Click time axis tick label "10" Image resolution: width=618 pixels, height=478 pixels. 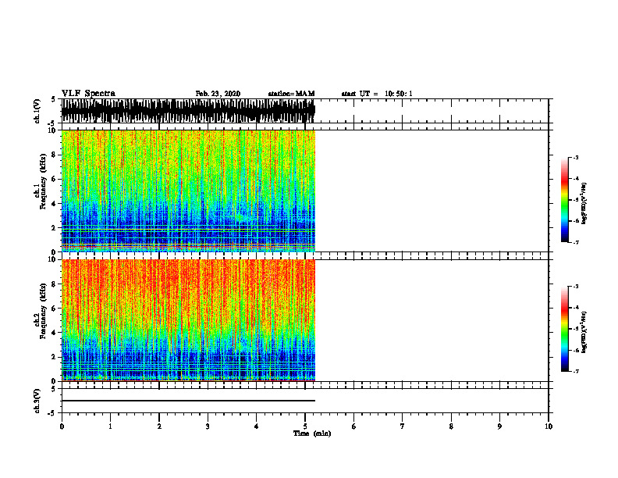pos(549,426)
